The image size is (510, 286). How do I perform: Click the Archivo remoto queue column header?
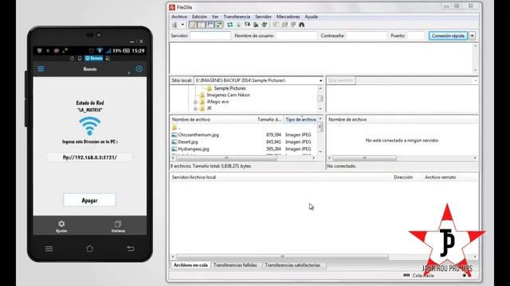click(440, 177)
